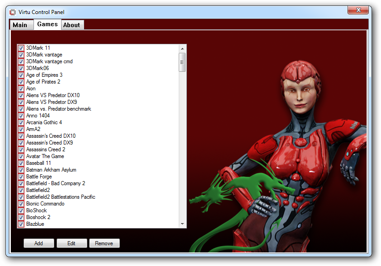Image resolution: width=381 pixels, height=266 pixels.
Task: Switch to the Main tab
Action: 21,25
